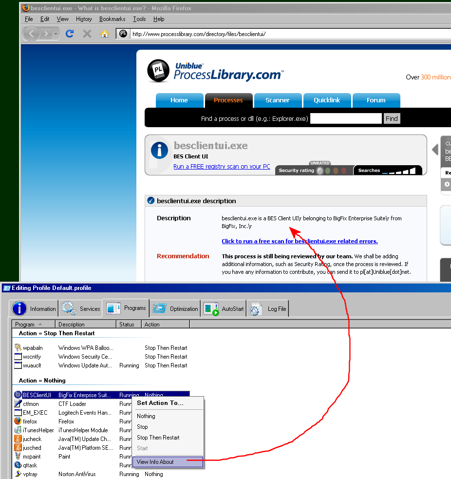
Task: Choose Stop in the context menu
Action: click(x=168, y=427)
